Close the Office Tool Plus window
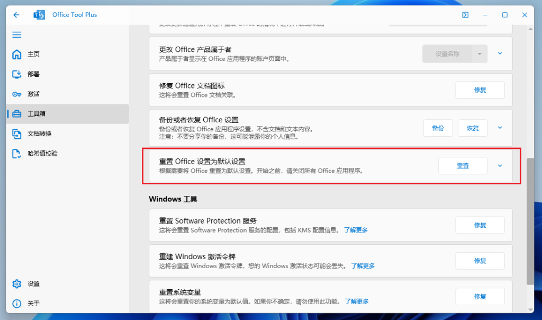 pyautogui.click(x=525, y=15)
